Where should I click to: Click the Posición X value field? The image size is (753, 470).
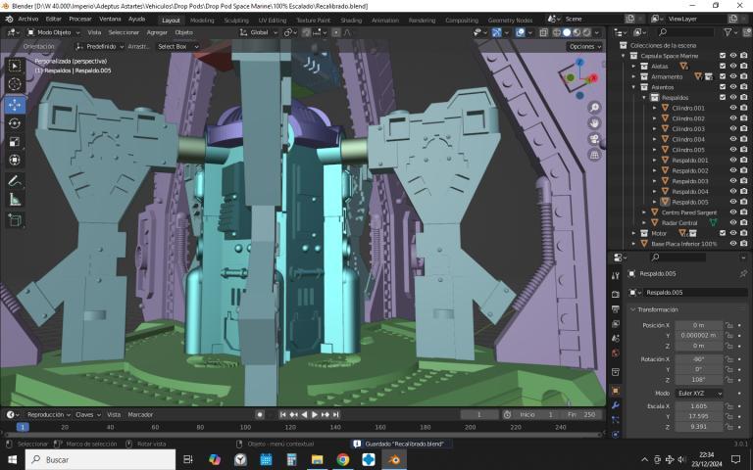click(698, 324)
